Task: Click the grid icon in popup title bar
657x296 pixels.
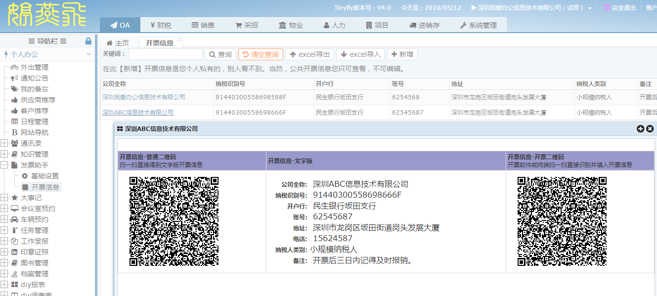Action: pyautogui.click(x=120, y=129)
